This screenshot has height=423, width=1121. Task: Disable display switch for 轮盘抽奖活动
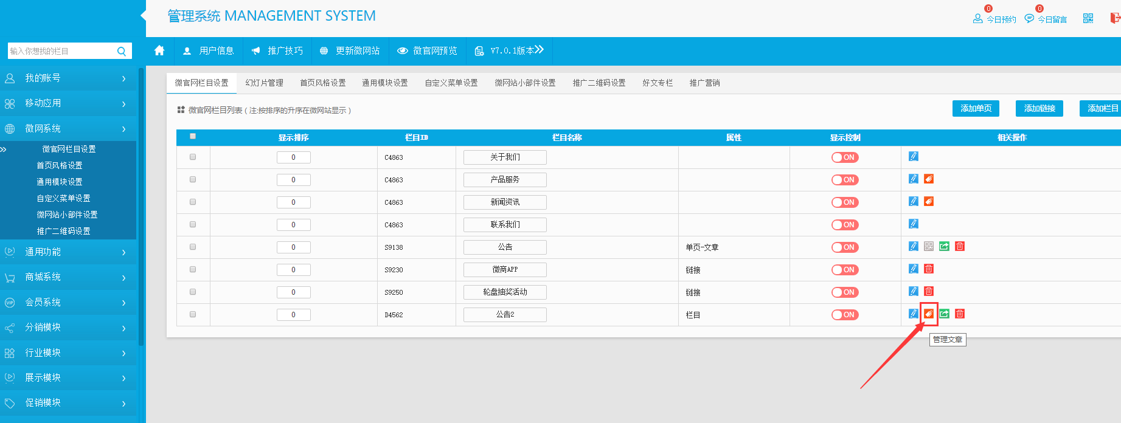pos(845,292)
